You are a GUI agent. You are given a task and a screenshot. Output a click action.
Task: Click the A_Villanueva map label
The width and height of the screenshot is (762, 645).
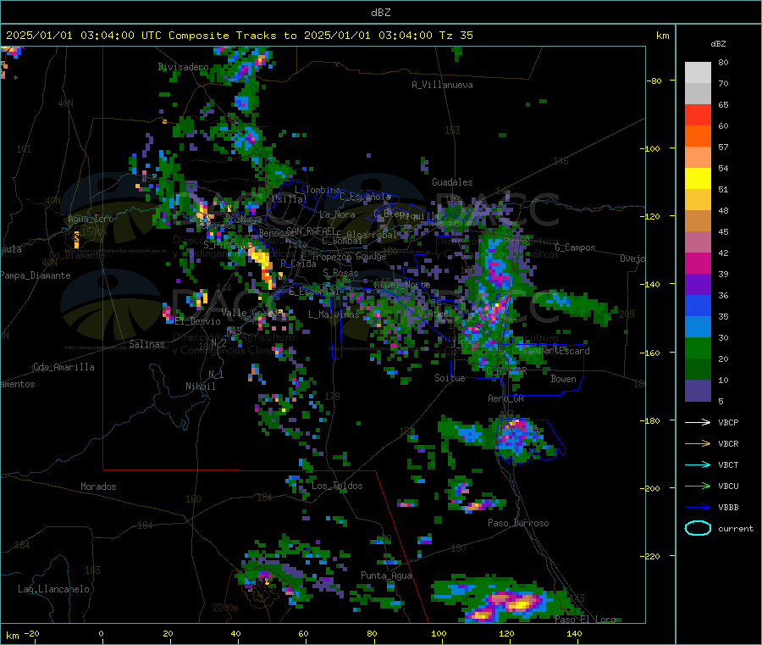point(442,85)
